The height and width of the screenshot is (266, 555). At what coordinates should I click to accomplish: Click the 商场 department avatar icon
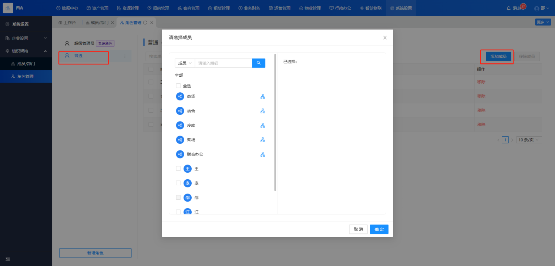click(180, 96)
